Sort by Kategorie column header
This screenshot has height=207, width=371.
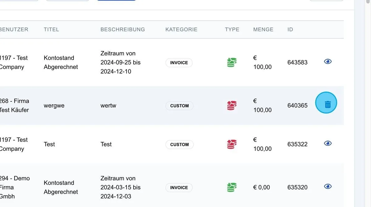[181, 30]
